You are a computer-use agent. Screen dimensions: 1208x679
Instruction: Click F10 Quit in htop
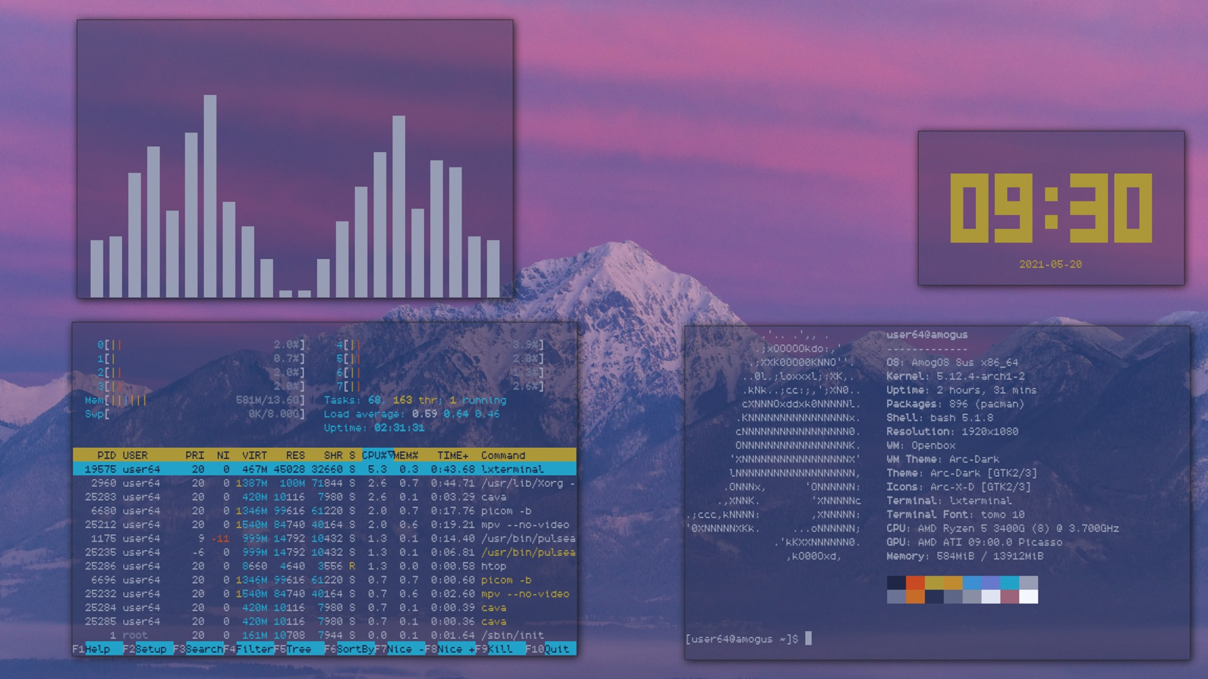click(556, 649)
